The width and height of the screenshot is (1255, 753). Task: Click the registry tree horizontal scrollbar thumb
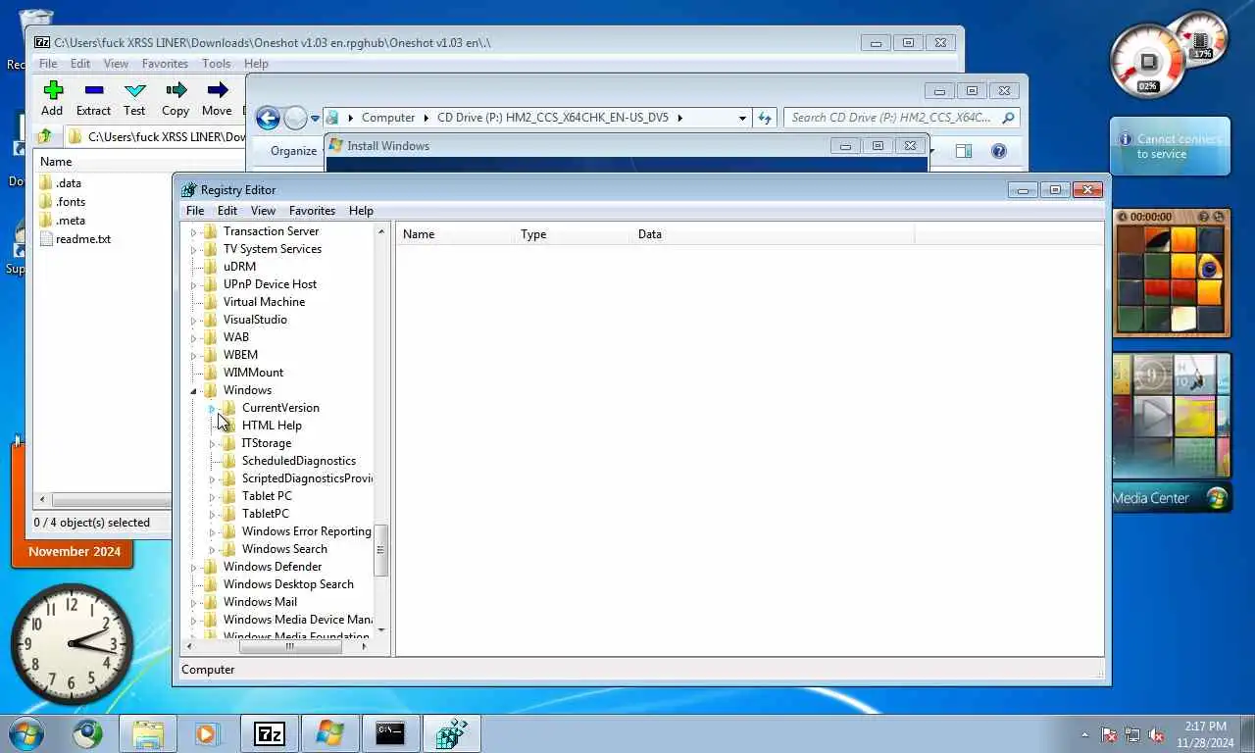290,646
